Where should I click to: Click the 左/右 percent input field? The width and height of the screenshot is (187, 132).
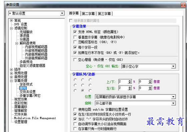(123, 88)
